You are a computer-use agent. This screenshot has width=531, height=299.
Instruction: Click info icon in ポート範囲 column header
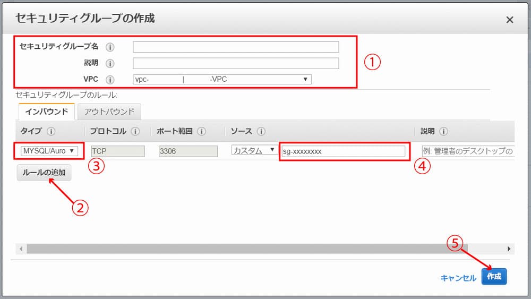tap(201, 131)
